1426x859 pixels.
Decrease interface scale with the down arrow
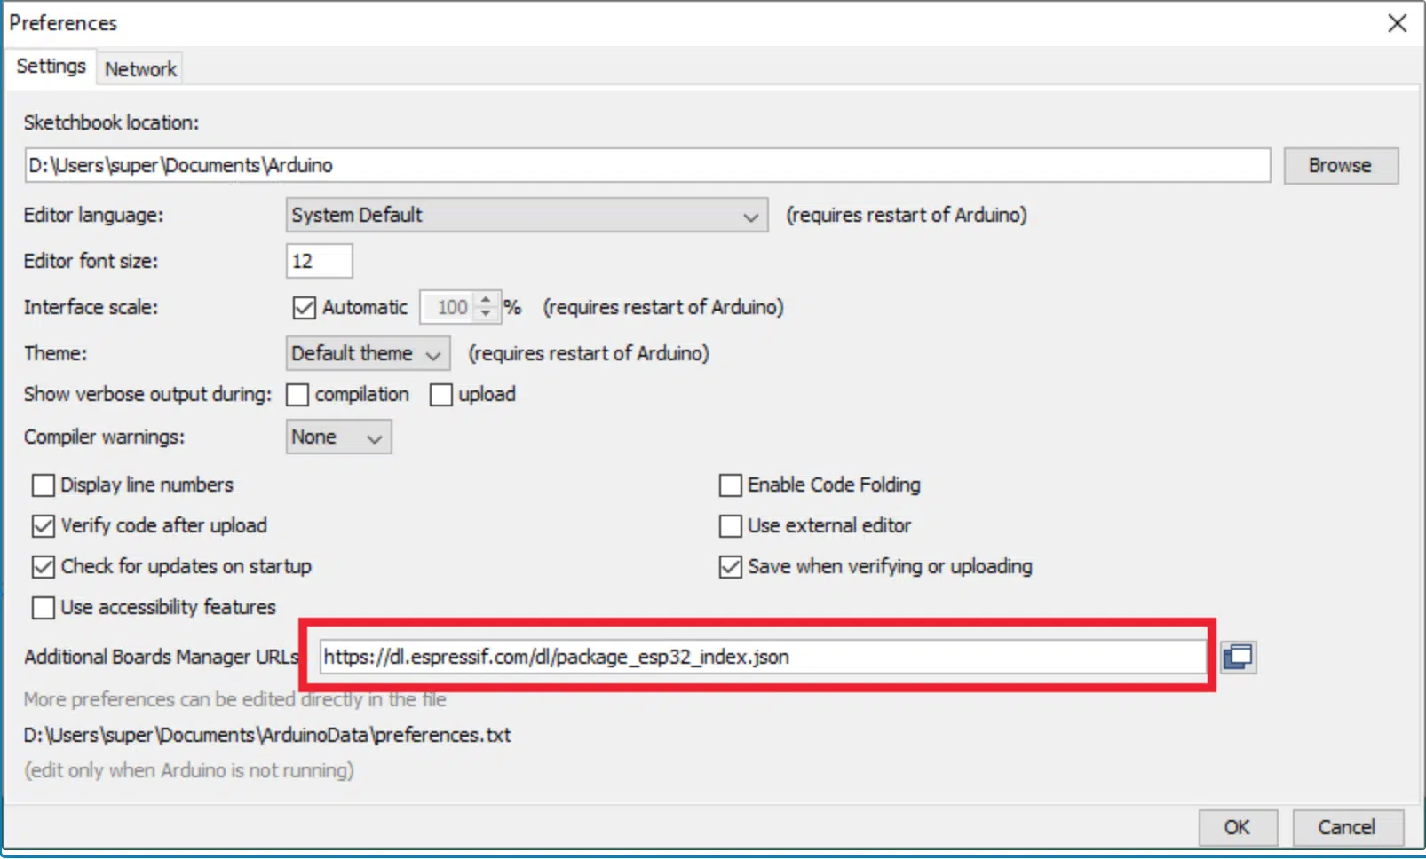(486, 314)
